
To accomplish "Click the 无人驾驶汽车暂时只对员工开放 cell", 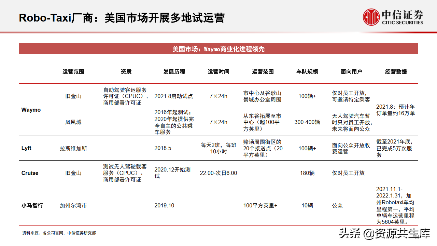I will (352, 122).
